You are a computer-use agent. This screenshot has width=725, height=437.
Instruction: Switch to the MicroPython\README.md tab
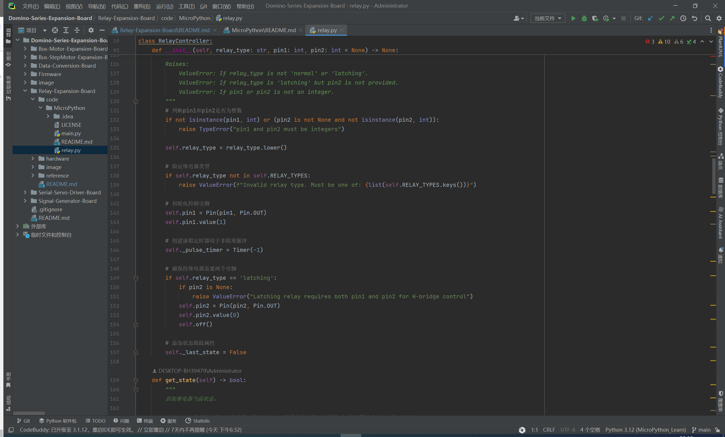point(263,30)
